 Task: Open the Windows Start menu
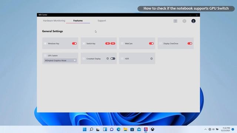click(x=85, y=129)
